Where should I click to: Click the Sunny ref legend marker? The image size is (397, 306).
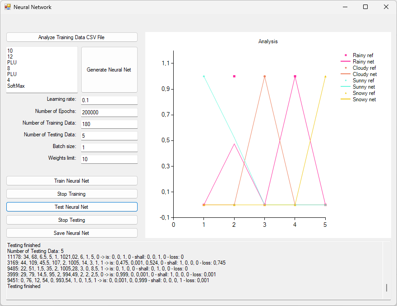coord(346,81)
